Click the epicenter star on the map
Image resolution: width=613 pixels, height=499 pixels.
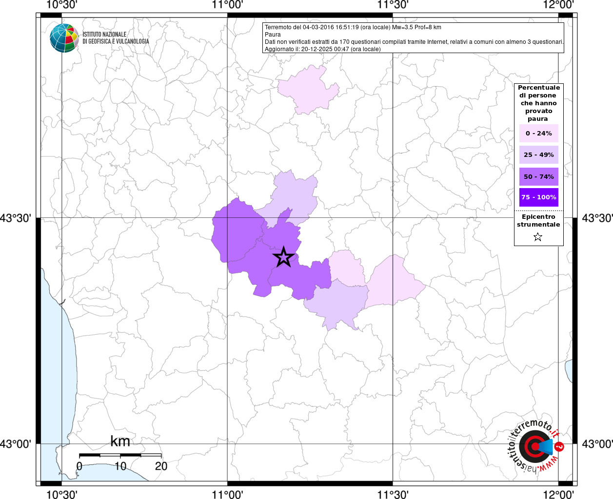click(283, 257)
